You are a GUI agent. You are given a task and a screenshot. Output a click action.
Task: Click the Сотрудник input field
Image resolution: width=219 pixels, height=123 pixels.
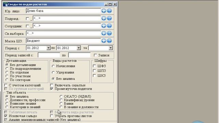point(67,26)
